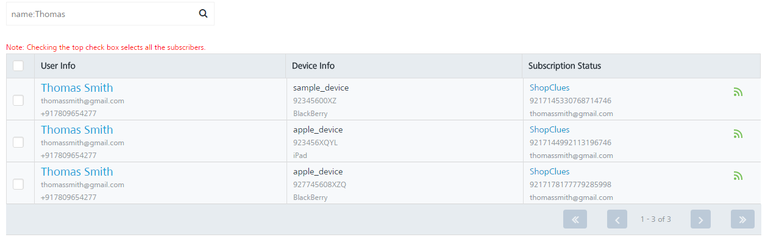This screenshot has height=237, width=765.
Task: Click subscription feed icon for sample_device row
Action: 738,92
